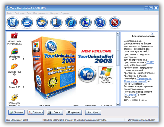Close the Как использовать help panel
Image resolution: width=164 pixels, height=127 pixels.
153,34
